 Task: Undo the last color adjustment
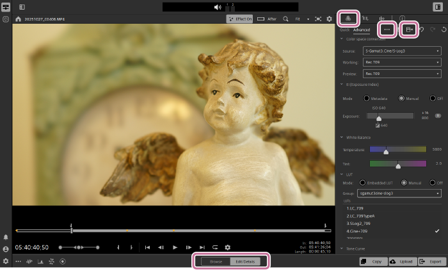422,29
